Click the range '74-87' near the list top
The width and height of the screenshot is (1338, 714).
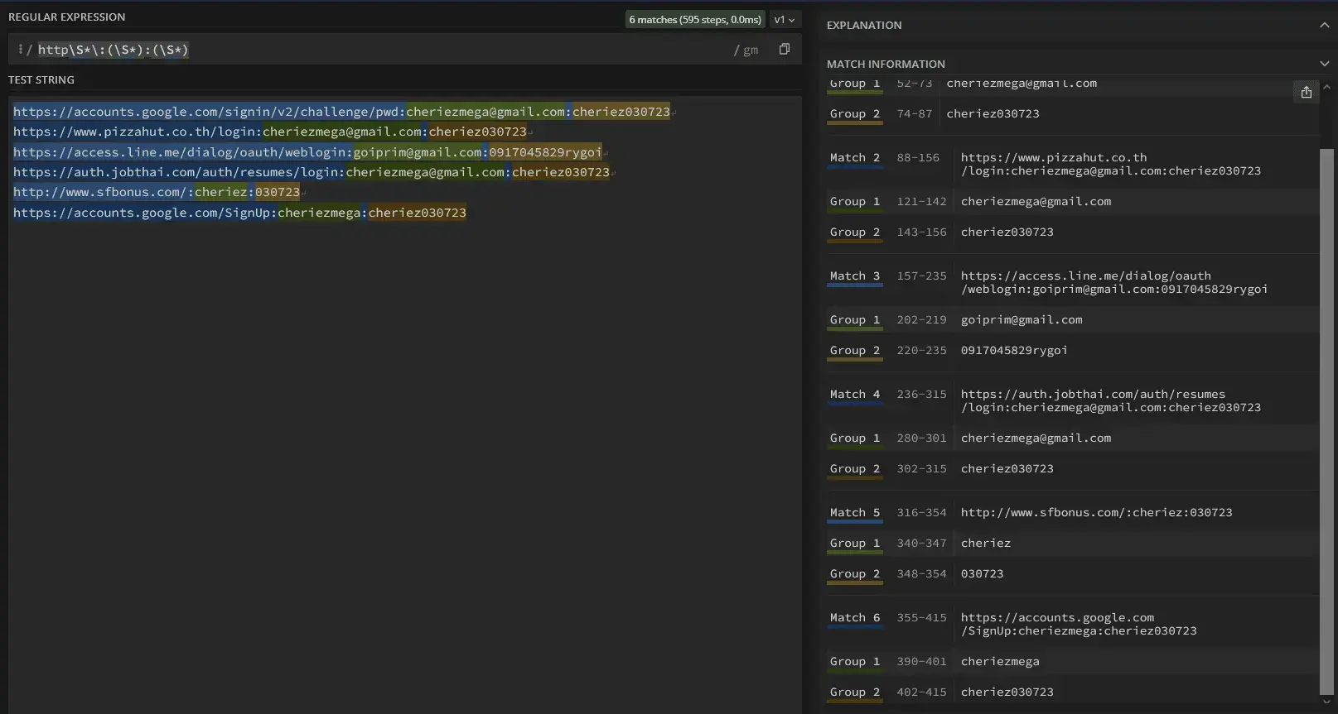click(915, 113)
